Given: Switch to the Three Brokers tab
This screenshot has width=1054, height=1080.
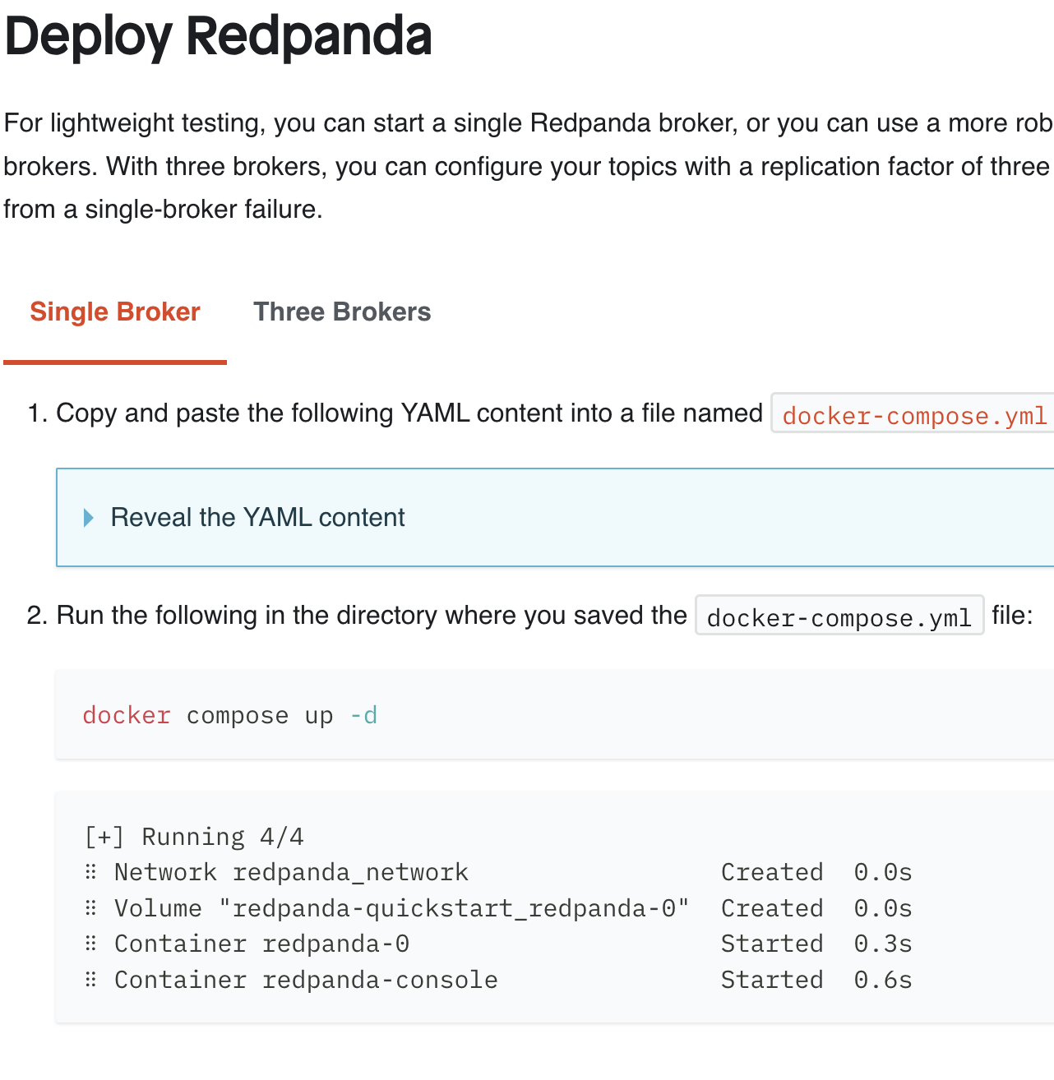Looking at the screenshot, I should tap(342, 312).
